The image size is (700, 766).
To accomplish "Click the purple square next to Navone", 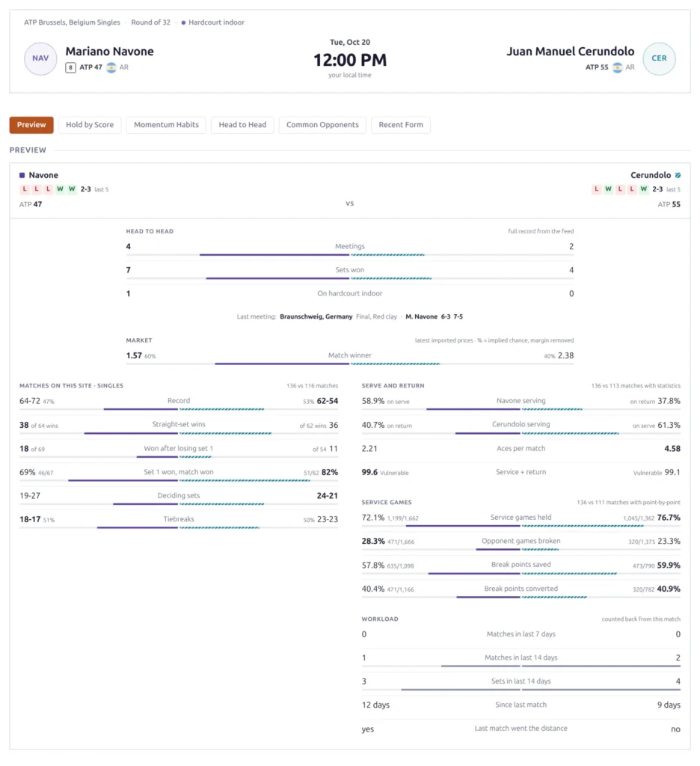I will (x=22, y=175).
